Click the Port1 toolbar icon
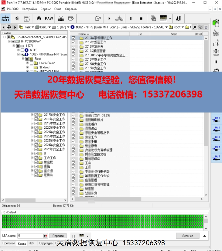This screenshot has height=251, width=222. [5, 19]
